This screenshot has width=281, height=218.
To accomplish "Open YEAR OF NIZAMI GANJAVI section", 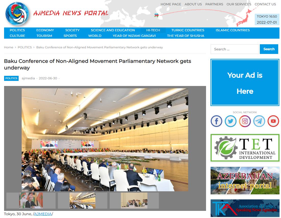I will 134,36.
